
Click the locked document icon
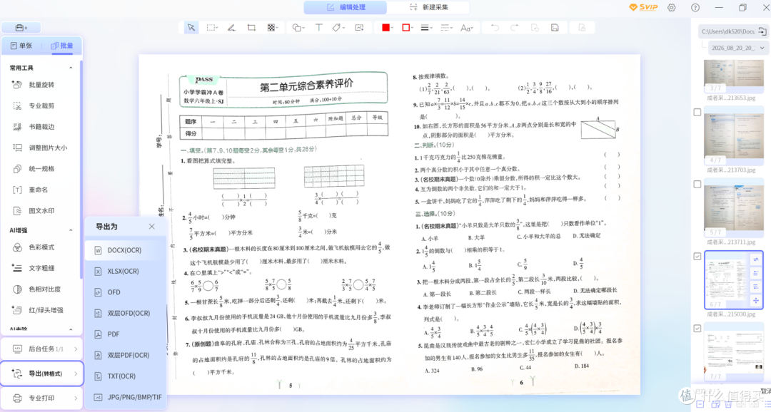click(x=583, y=28)
